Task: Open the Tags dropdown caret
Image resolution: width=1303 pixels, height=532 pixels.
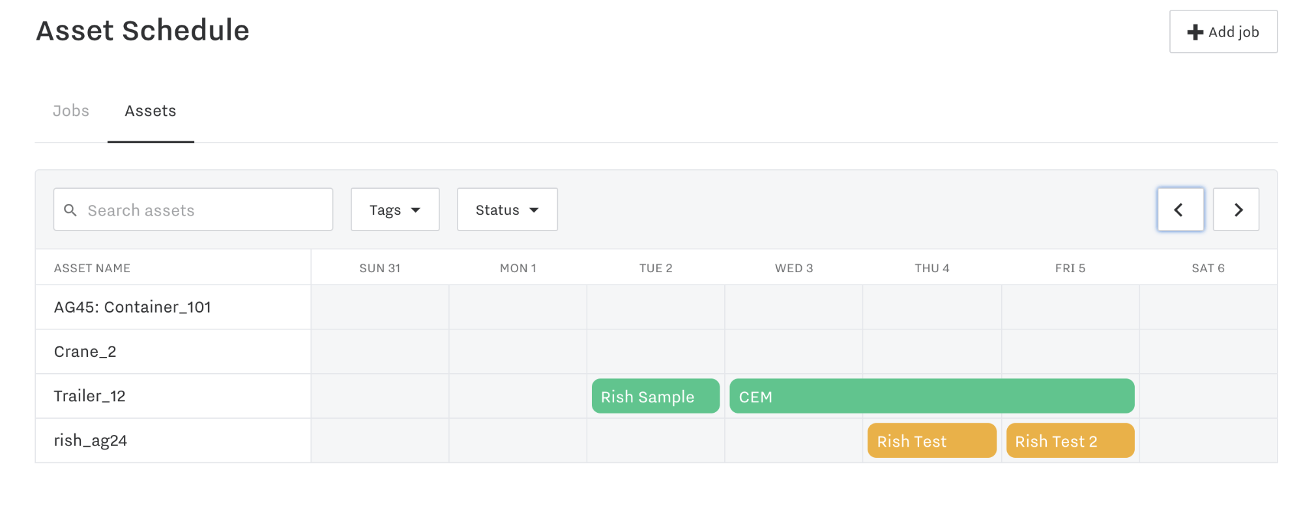Action: [416, 210]
